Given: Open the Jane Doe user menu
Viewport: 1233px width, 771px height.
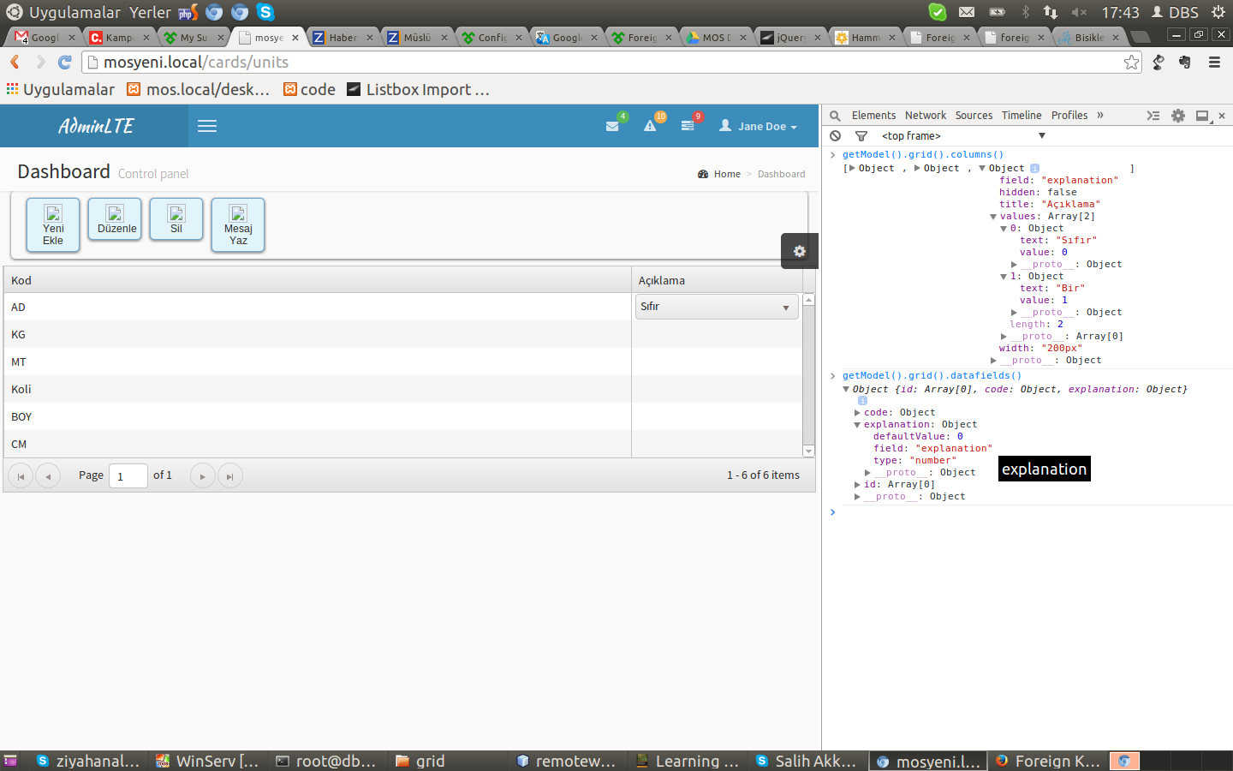Looking at the screenshot, I should (759, 126).
